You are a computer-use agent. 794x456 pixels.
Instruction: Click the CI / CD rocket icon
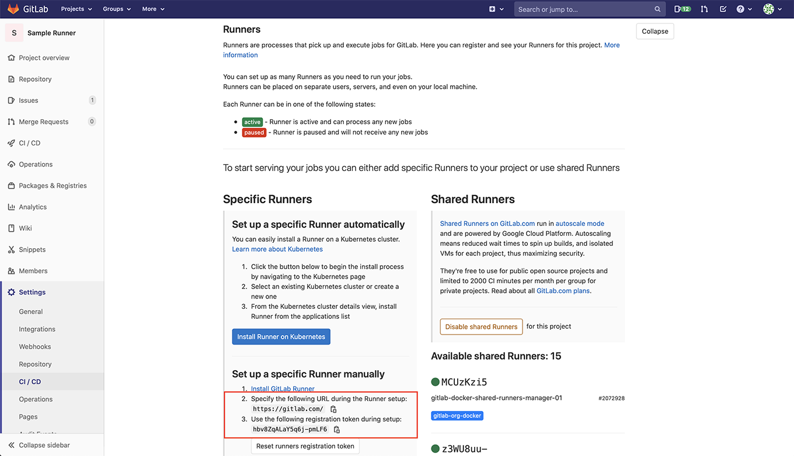tap(11, 143)
